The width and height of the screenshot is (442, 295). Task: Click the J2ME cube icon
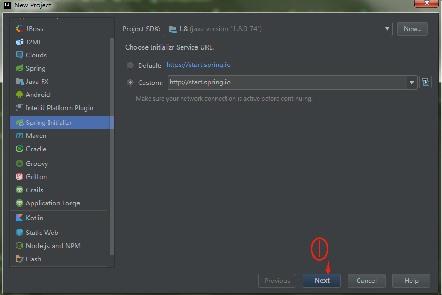pos(19,42)
